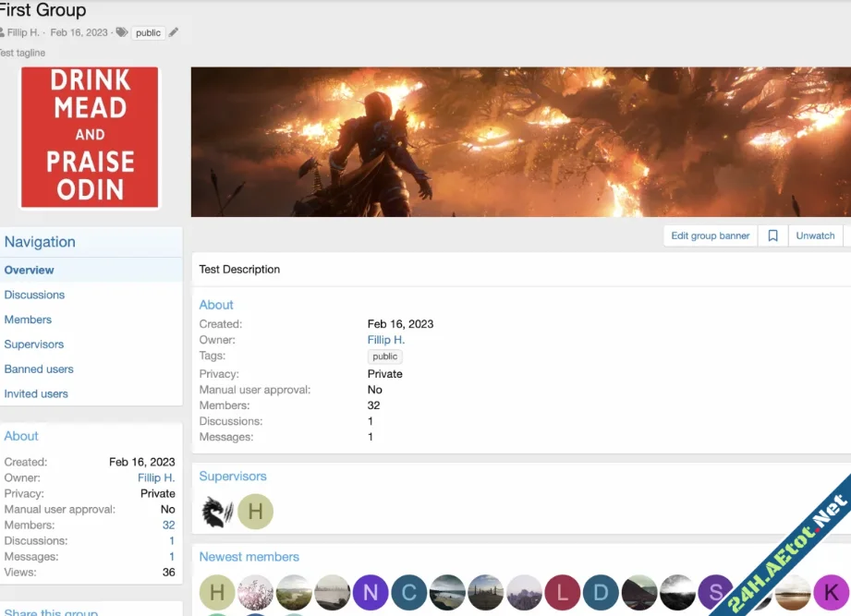
Task: Click the blue 'D' member avatar
Action: pos(601,592)
